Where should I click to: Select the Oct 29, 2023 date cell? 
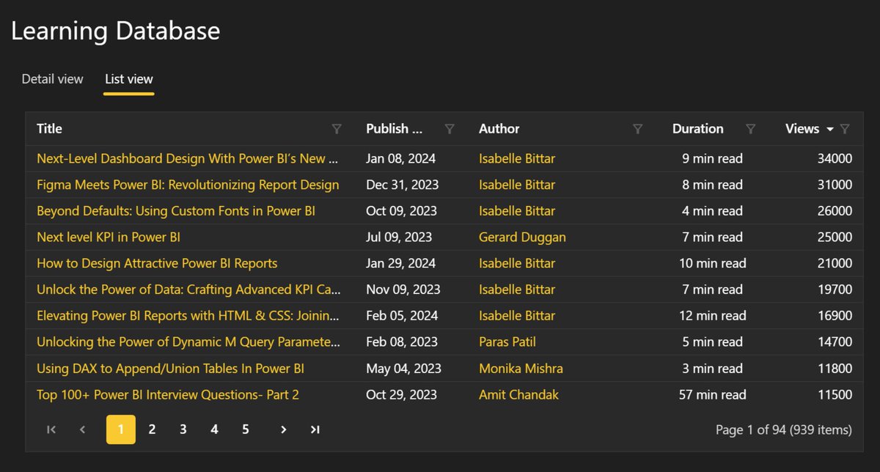(x=402, y=395)
